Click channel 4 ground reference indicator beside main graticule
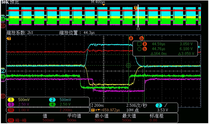 click(3, 76)
